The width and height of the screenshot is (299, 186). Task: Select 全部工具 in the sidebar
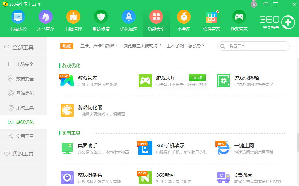point(24,47)
